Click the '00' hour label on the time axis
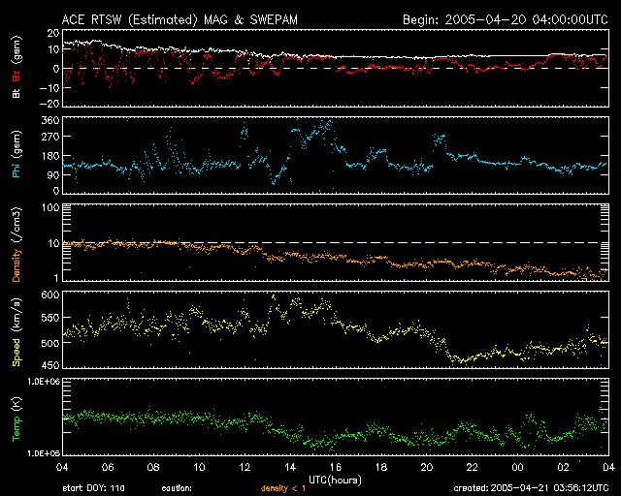 [x=517, y=467]
